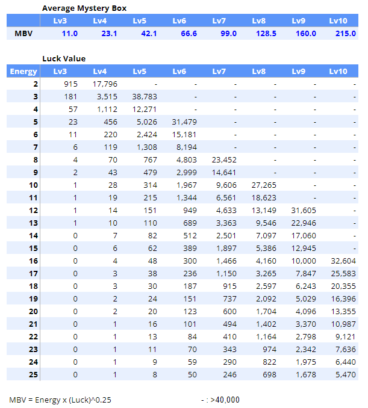368x408 pixels.
Task: Click luck value 5,026
Action: click(147, 122)
